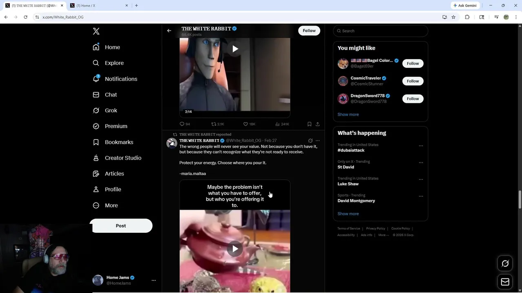The height and width of the screenshot is (293, 522).
Task: Reload the page
Action: click(25, 17)
